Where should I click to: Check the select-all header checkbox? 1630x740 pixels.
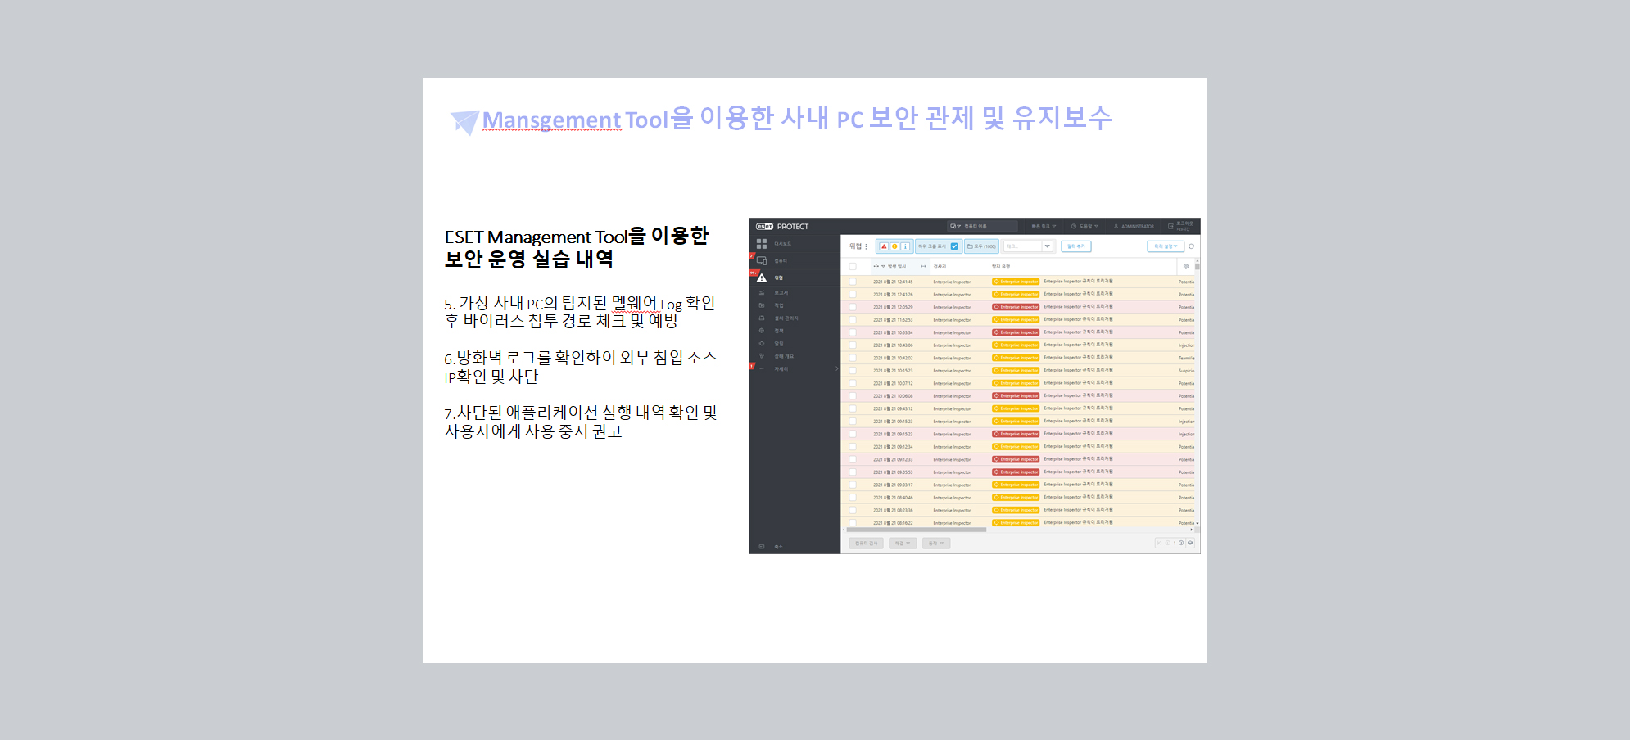pos(853,266)
